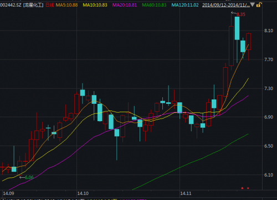Screen dimensions: 277x200
Task: Click the tall cyan candlestick below 8.35
Action: 237,28
